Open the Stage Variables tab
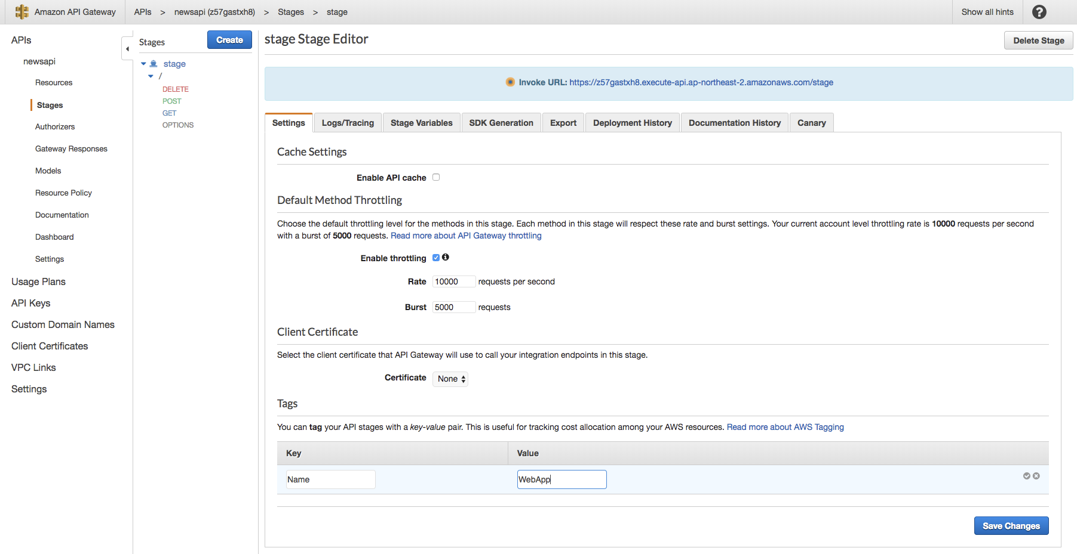1077x554 pixels. pyautogui.click(x=422, y=123)
